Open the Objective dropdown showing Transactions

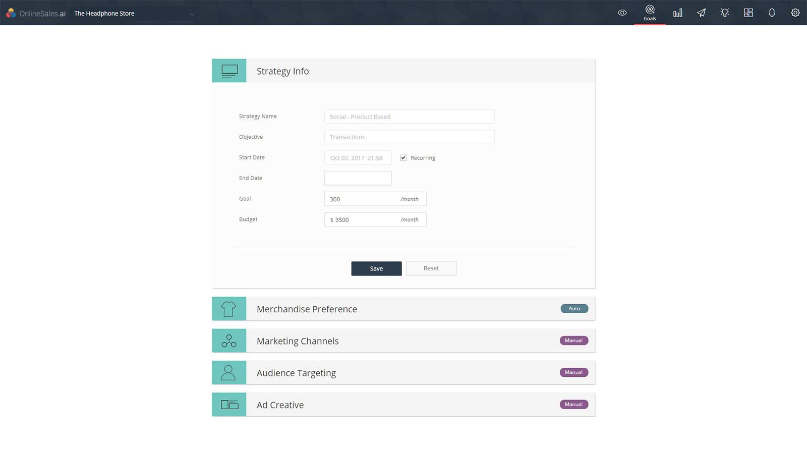[x=409, y=137]
